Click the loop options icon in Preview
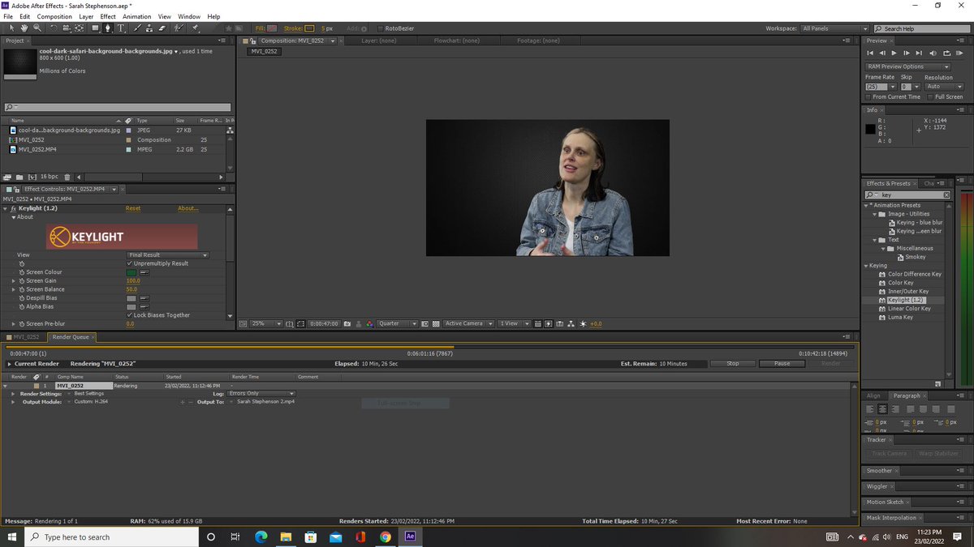 [947, 53]
